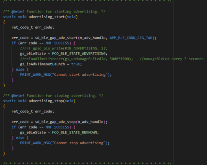The image size is (207, 165).
Task: Click sd_ble_gap_adv_start call
Action: [x=56, y=38]
